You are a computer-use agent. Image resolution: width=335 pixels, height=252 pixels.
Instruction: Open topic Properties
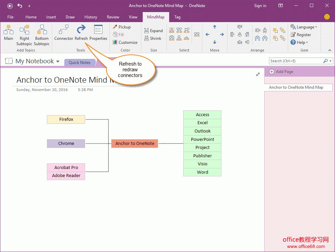[98, 33]
